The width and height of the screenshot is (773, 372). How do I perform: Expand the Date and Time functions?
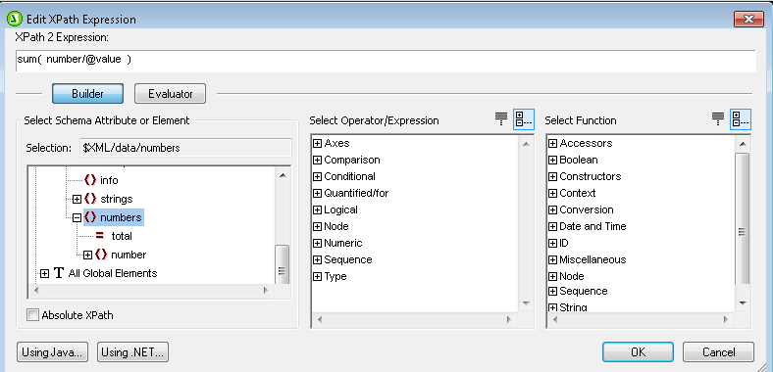click(x=552, y=227)
